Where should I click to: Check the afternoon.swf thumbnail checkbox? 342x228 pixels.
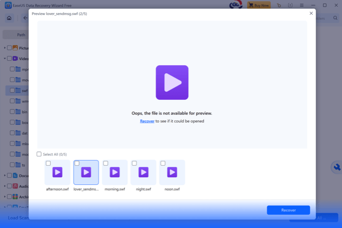coord(48,163)
